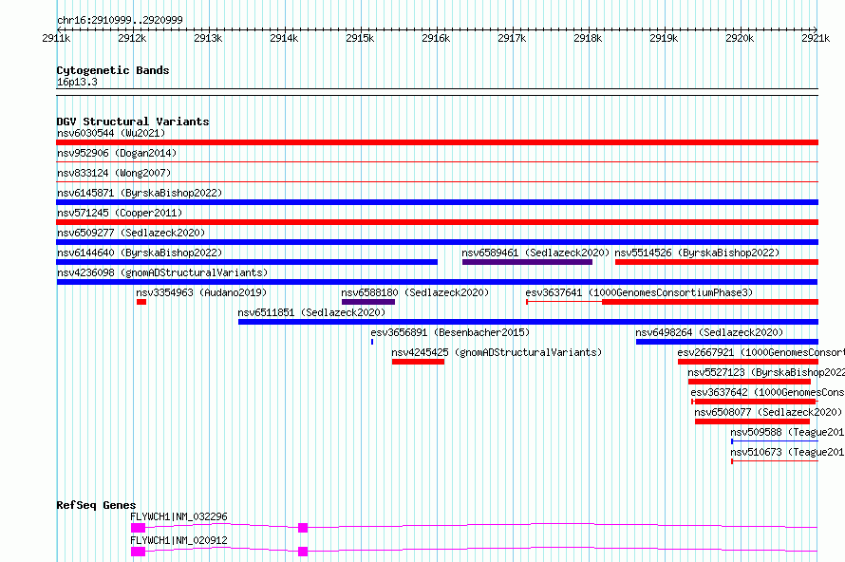The width and height of the screenshot is (845, 562).
Task: Select the nsv6588180 (Sedlazeck2020) purple bar
Action: (x=367, y=302)
